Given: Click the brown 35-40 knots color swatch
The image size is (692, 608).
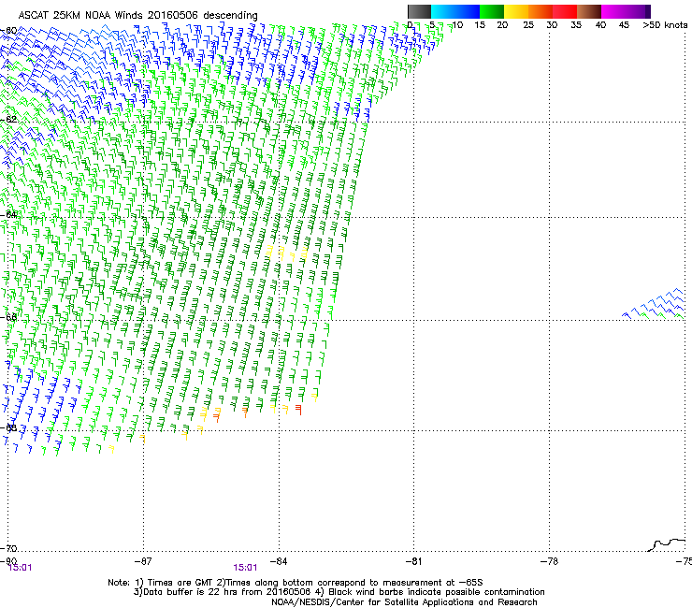Looking at the screenshot, I should coord(589,11).
